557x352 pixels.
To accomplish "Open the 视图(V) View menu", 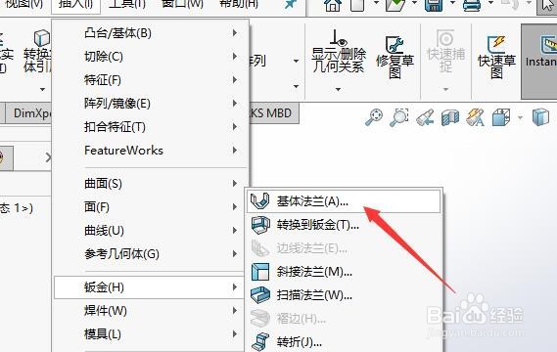I will pos(24,4).
